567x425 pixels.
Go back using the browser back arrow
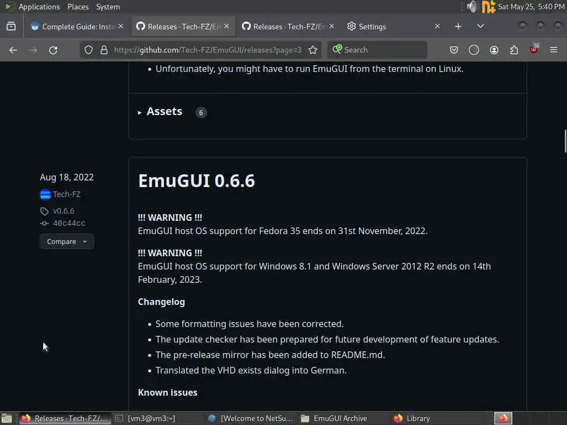[13, 50]
